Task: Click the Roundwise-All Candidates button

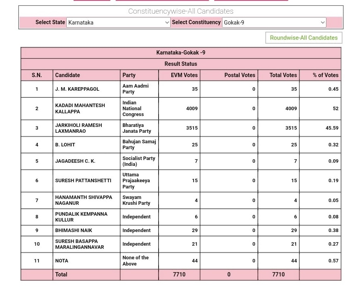Action: coord(303,38)
